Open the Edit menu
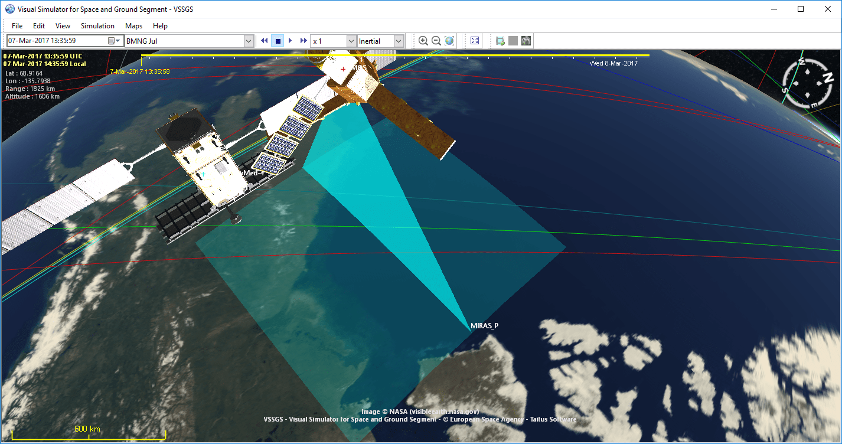The height and width of the screenshot is (444, 842). pyautogui.click(x=39, y=26)
